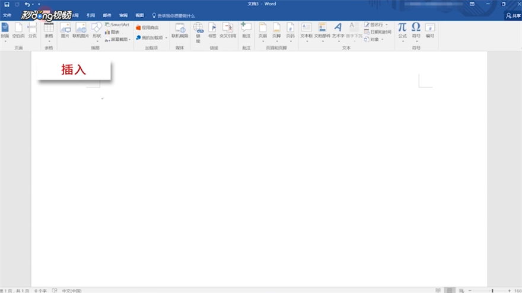Insert a SmartArt graphic
The height and width of the screenshot is (293, 522).
pyautogui.click(x=117, y=25)
